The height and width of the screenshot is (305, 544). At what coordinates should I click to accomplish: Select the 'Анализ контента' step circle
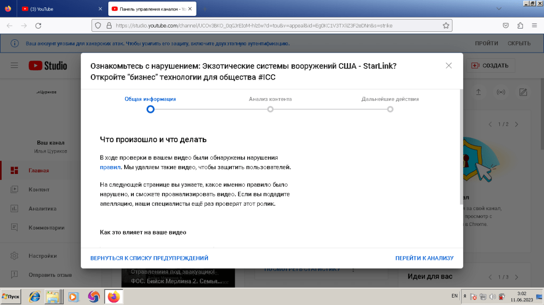click(x=270, y=109)
